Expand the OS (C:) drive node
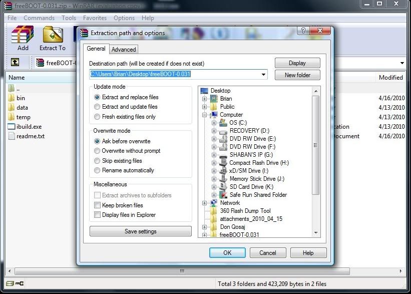The image size is (411, 294). click(214, 123)
